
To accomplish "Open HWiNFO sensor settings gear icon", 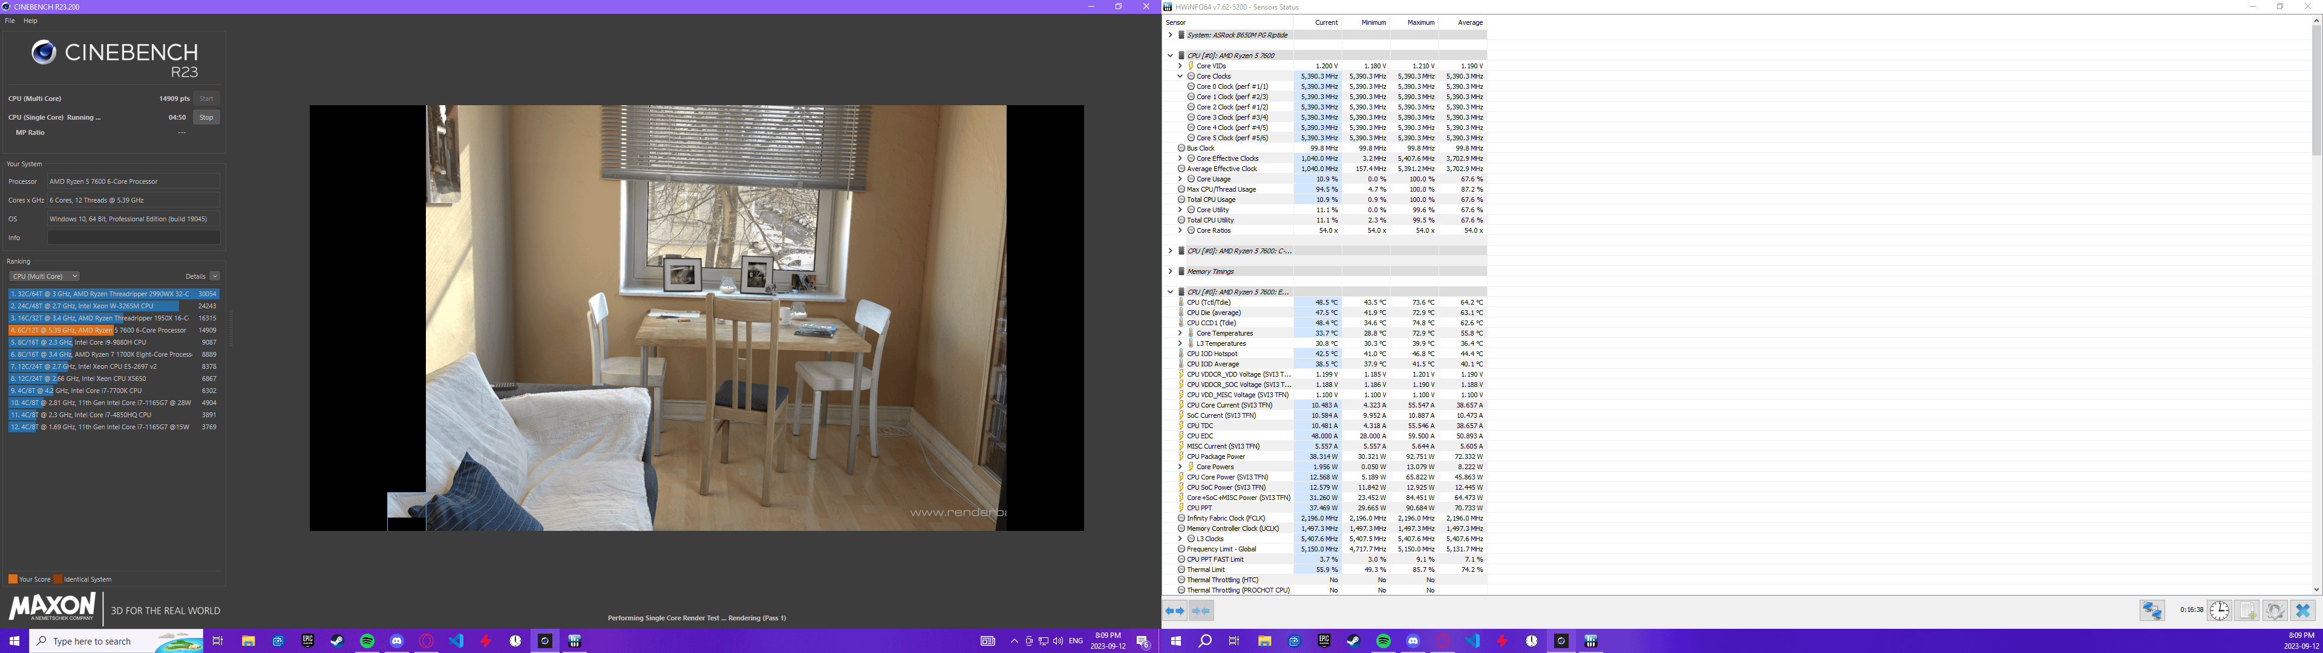I will click(x=2275, y=611).
